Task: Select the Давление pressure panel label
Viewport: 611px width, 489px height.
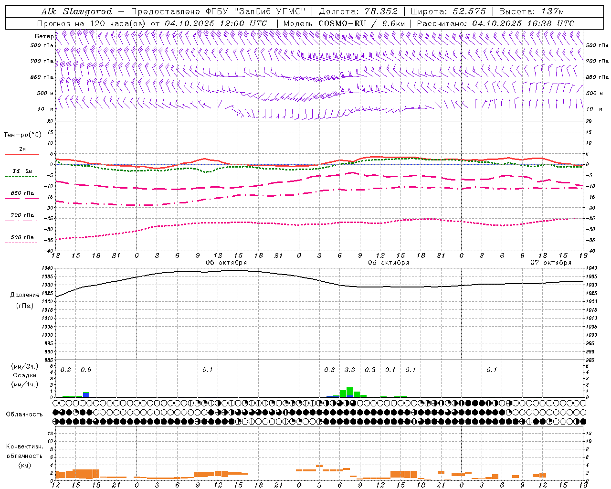Action: pyautogui.click(x=24, y=295)
